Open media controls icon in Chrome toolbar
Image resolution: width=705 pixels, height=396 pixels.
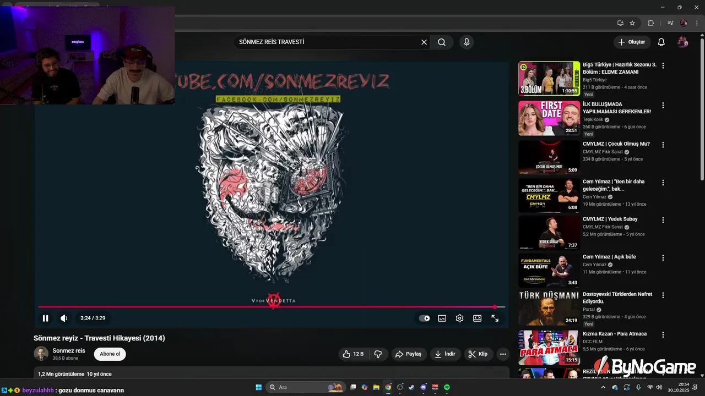[670, 23]
